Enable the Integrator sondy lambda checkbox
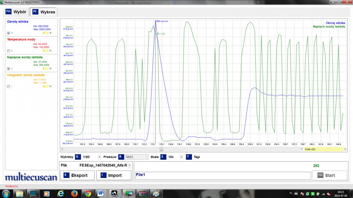Screen dimensions: 353x198 9,87
